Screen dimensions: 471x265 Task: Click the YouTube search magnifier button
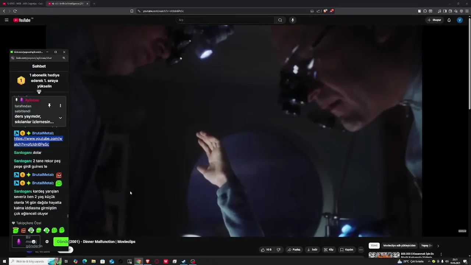(280, 20)
